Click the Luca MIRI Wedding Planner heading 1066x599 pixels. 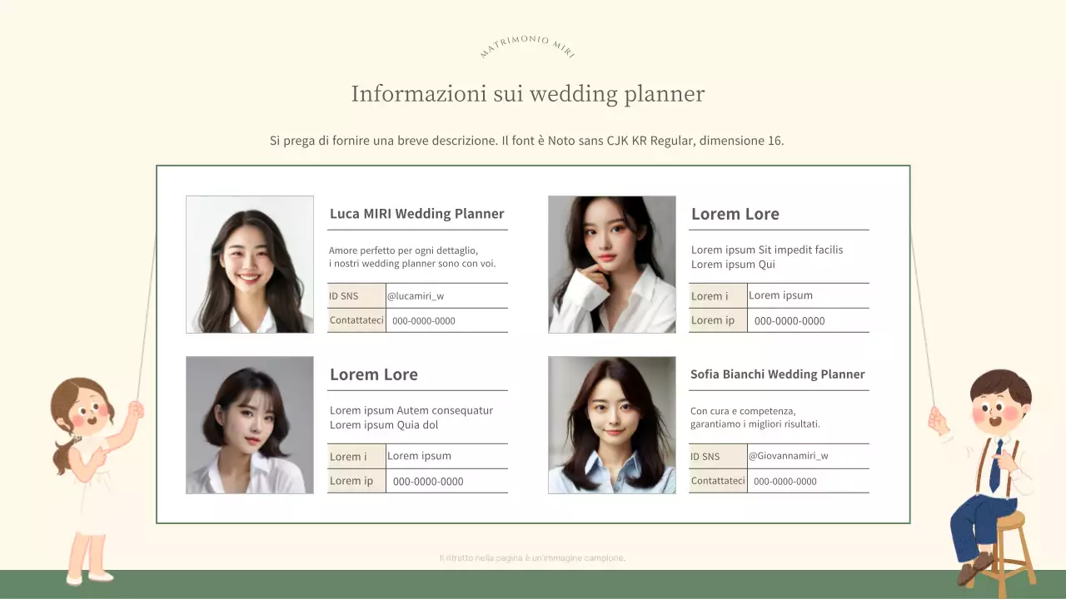tap(416, 213)
